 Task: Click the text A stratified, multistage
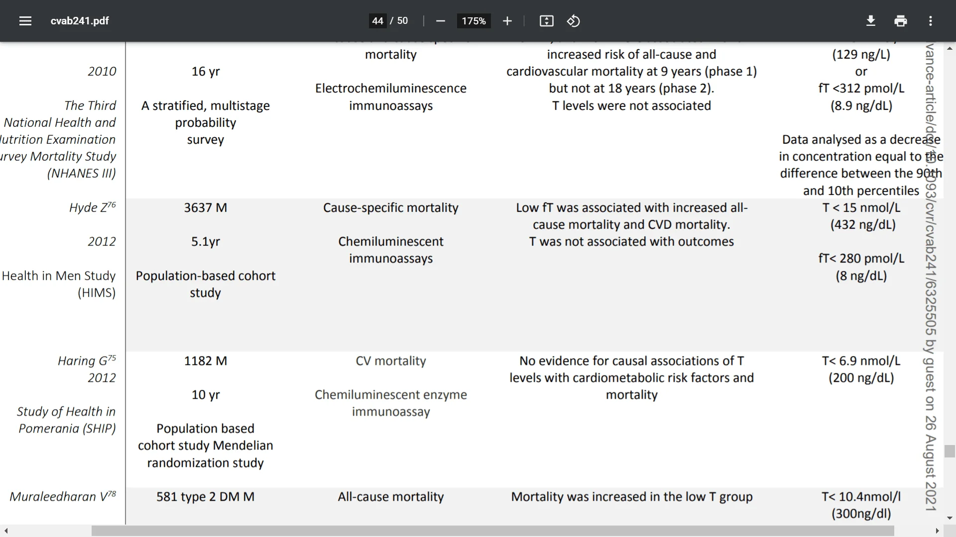click(206, 105)
